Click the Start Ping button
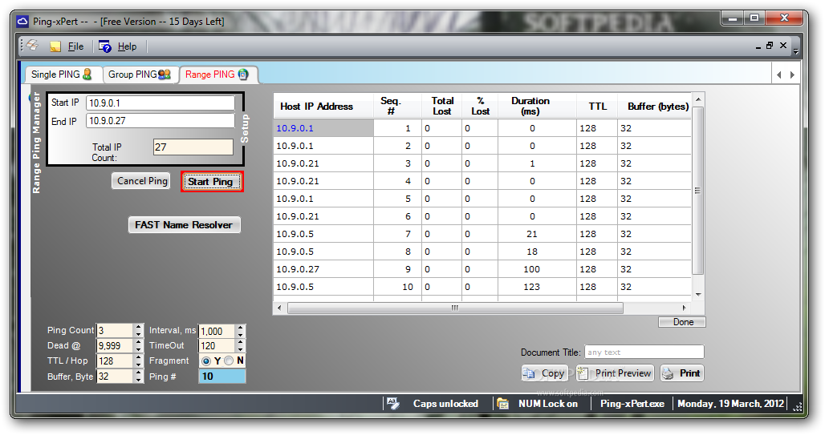Screen dimensions: 825x435 pyautogui.click(x=212, y=182)
